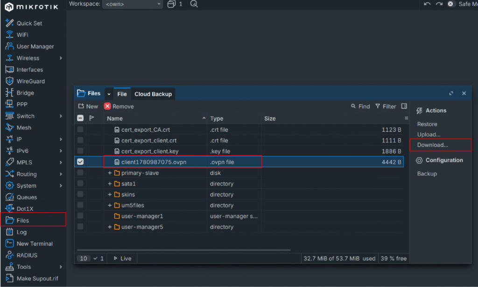This screenshot has width=478, height=287.
Task: Click Restore in Actions
Action: tap(427, 124)
